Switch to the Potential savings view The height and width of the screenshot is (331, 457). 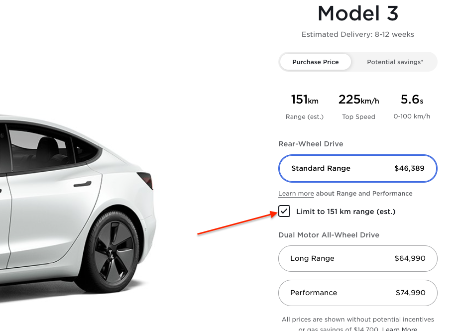tap(396, 62)
